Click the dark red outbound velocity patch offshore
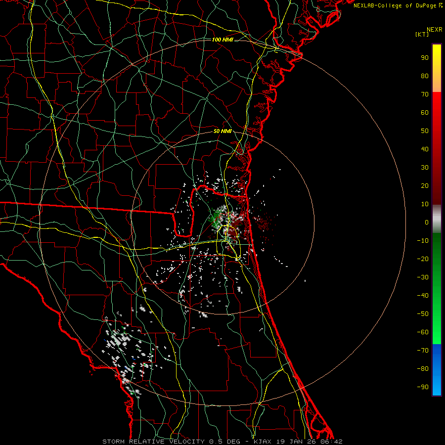This screenshot has width=445, height=445. tap(263, 223)
